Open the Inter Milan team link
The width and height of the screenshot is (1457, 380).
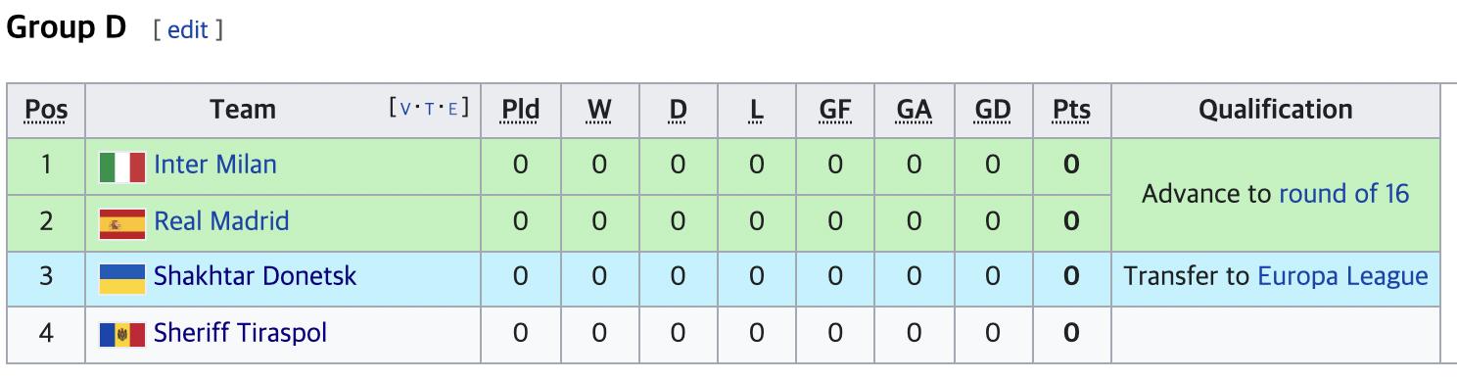(x=215, y=165)
